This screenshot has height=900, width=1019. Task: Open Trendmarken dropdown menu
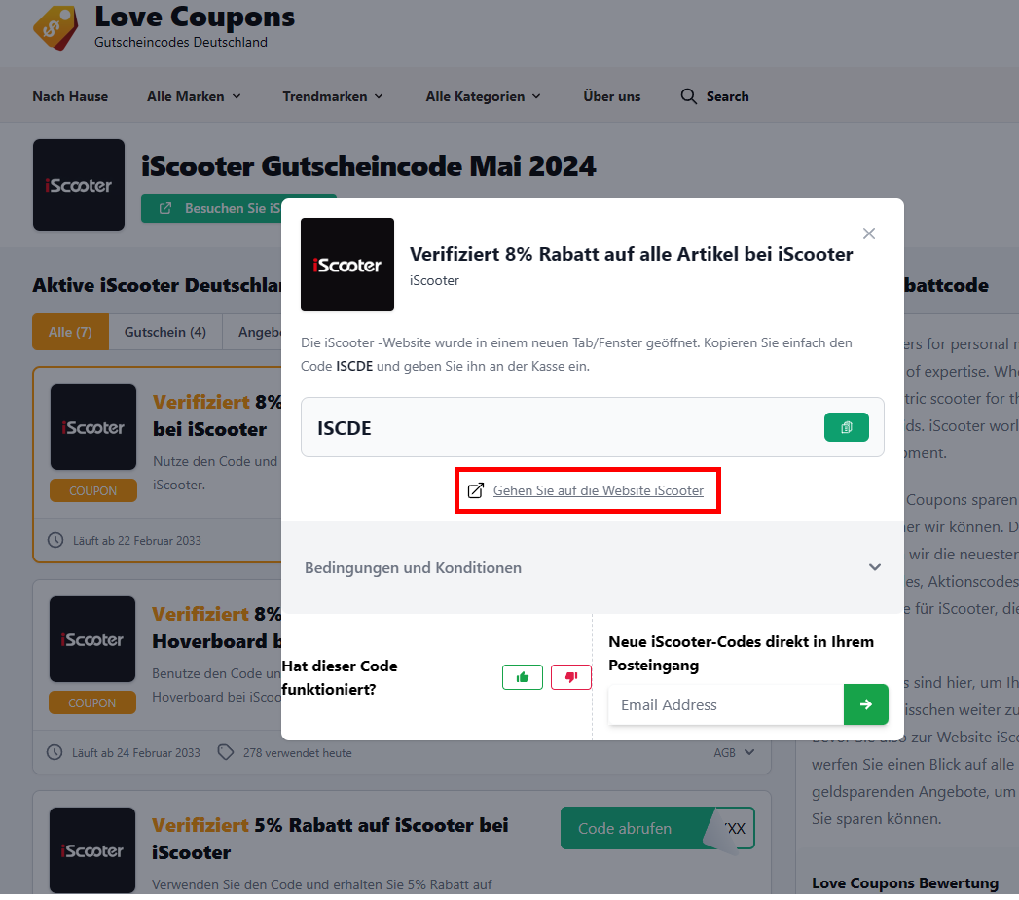click(333, 96)
